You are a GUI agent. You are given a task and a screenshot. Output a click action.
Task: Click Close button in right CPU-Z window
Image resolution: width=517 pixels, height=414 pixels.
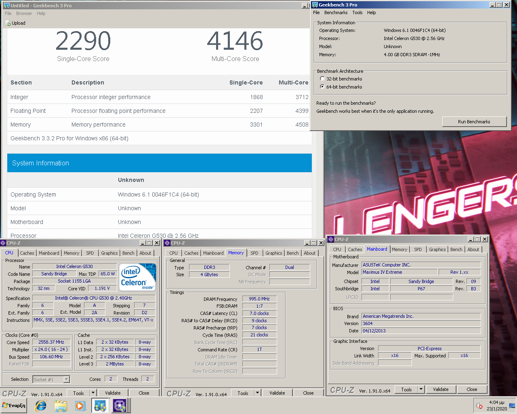tap(472, 389)
